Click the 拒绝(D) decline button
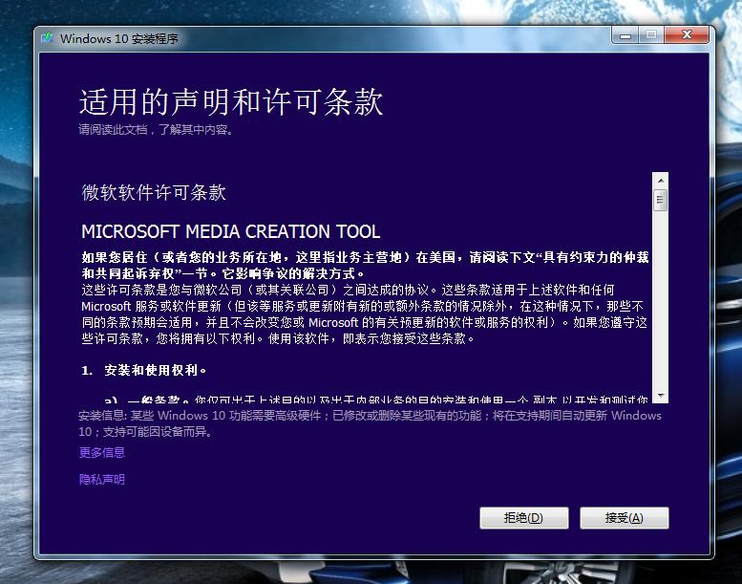This screenshot has width=742, height=584. coord(524,518)
